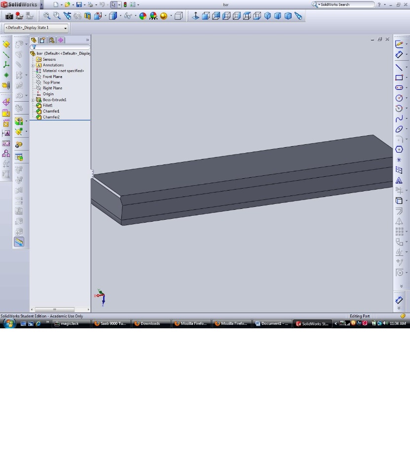410x474 pixels.
Task: Select the sketch Text tool
Action: point(399,181)
